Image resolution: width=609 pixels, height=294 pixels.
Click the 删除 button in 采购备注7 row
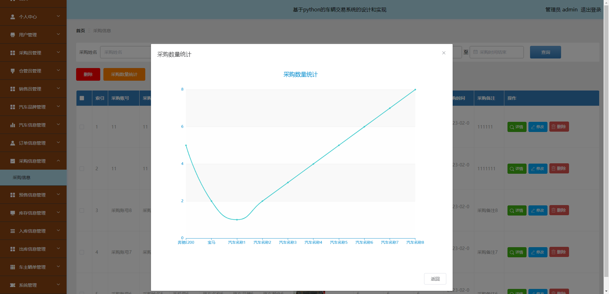(x=559, y=252)
